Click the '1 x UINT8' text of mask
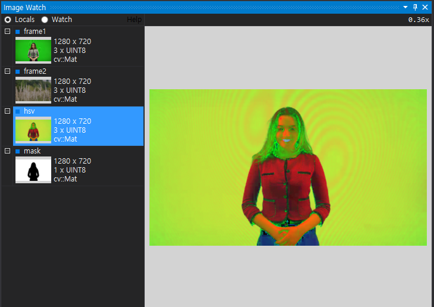This screenshot has height=307, width=434. point(70,170)
